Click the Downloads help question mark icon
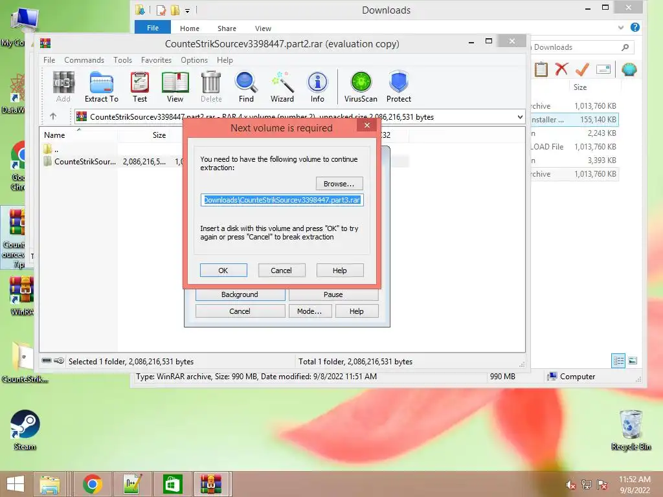This screenshot has width=663, height=497. (x=635, y=27)
